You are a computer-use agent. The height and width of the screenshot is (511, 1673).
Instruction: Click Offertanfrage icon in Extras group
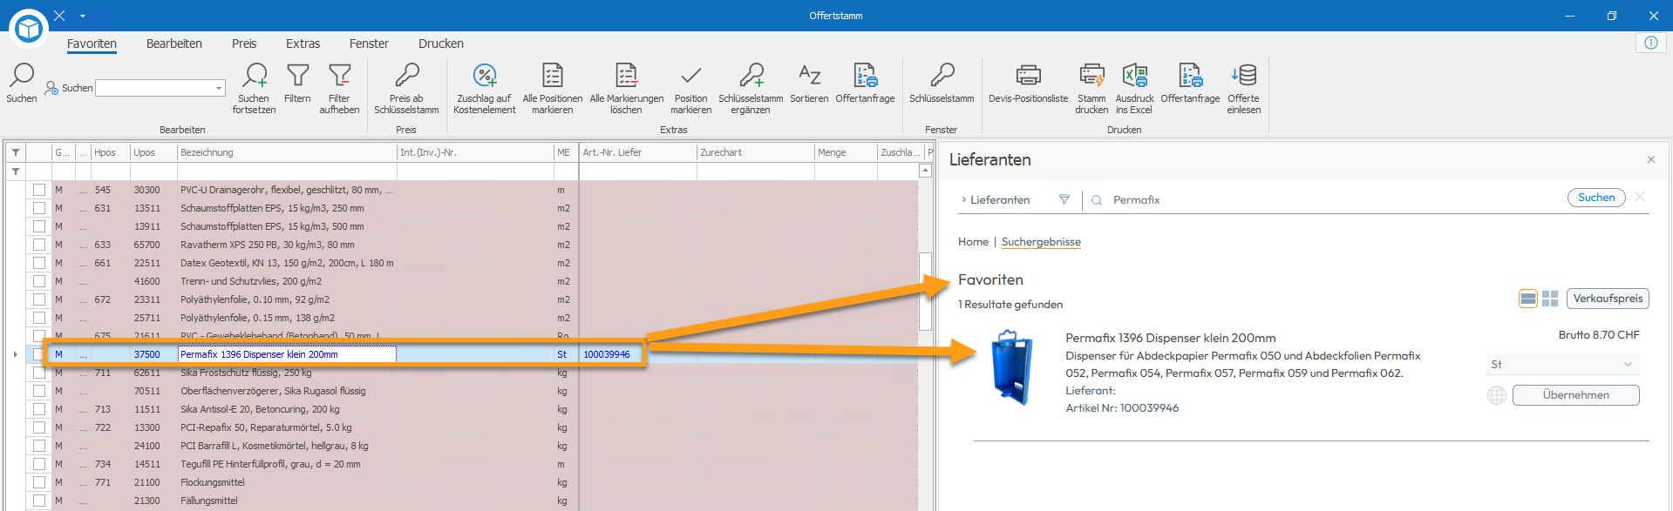click(865, 76)
